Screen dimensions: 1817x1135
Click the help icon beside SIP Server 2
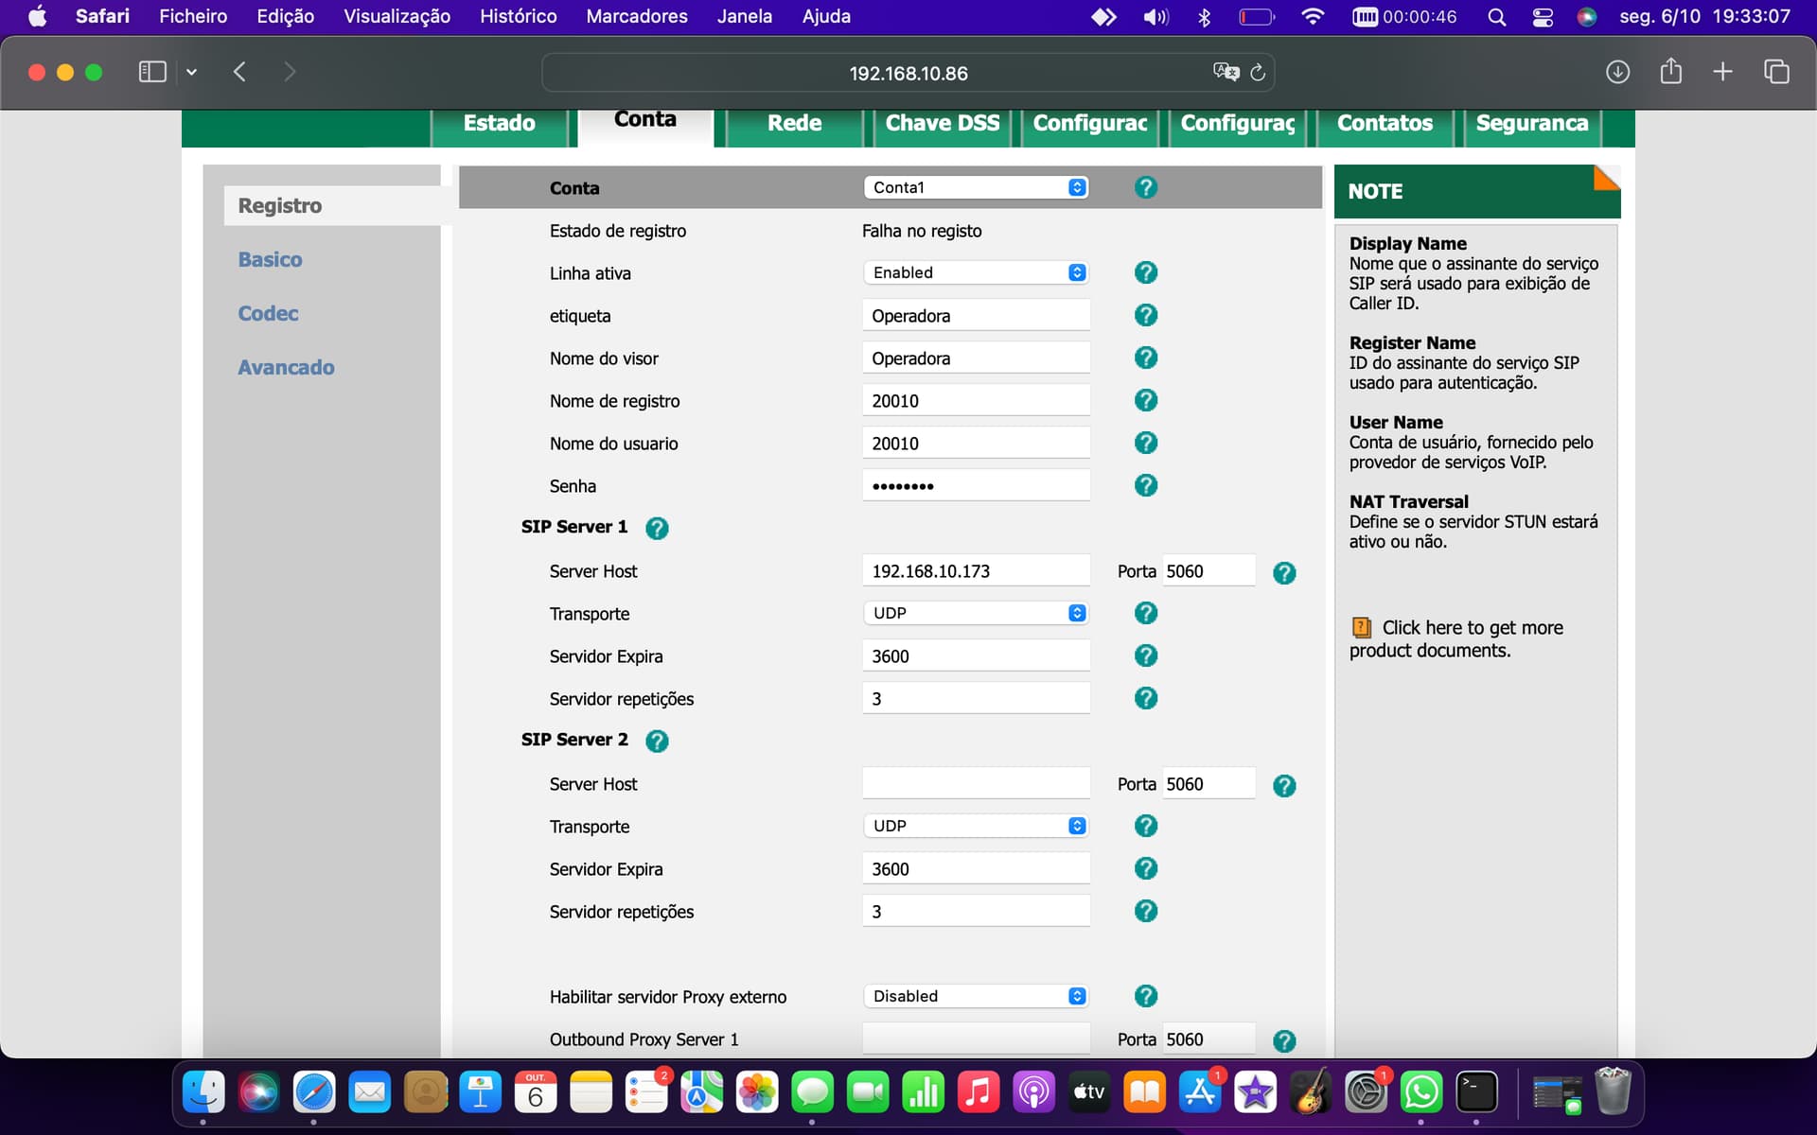click(657, 741)
